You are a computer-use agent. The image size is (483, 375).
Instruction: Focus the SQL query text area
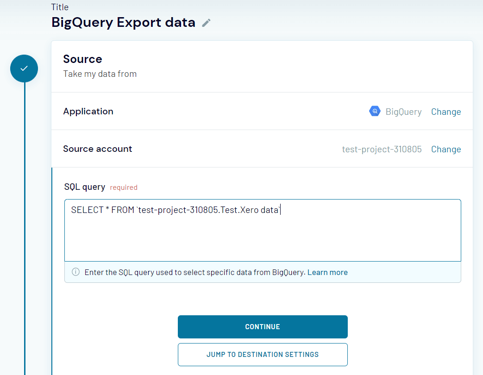click(x=263, y=230)
